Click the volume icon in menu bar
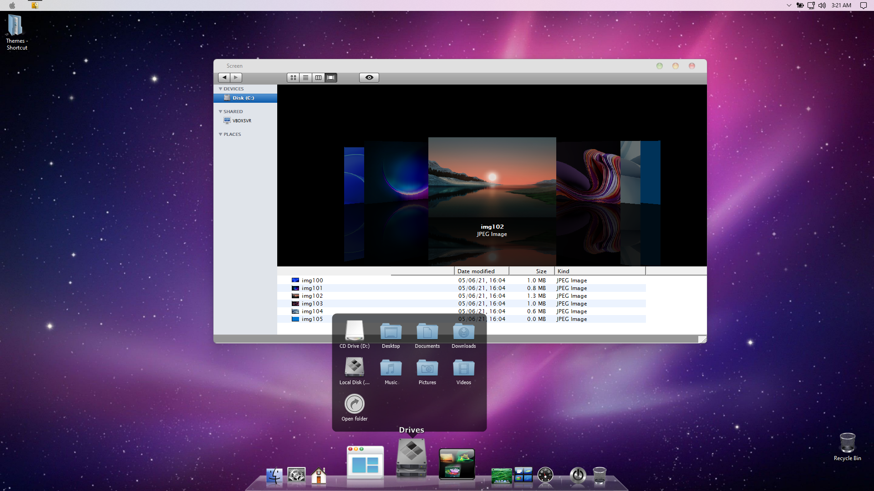Viewport: 874px width, 491px height. 822,5
